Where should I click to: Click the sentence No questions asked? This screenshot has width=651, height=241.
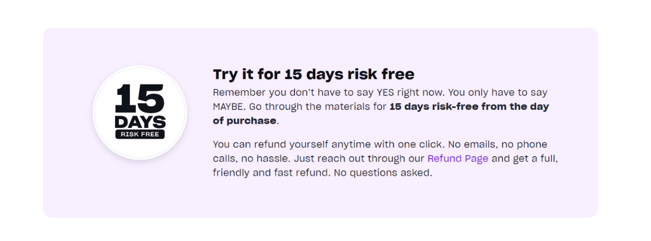(x=383, y=173)
